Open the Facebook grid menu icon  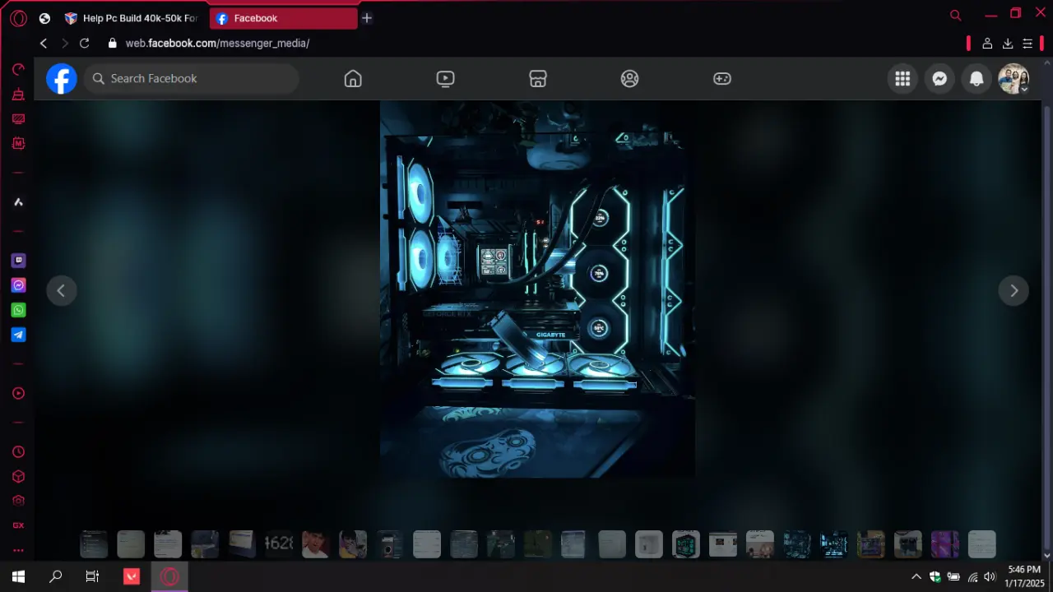902,79
